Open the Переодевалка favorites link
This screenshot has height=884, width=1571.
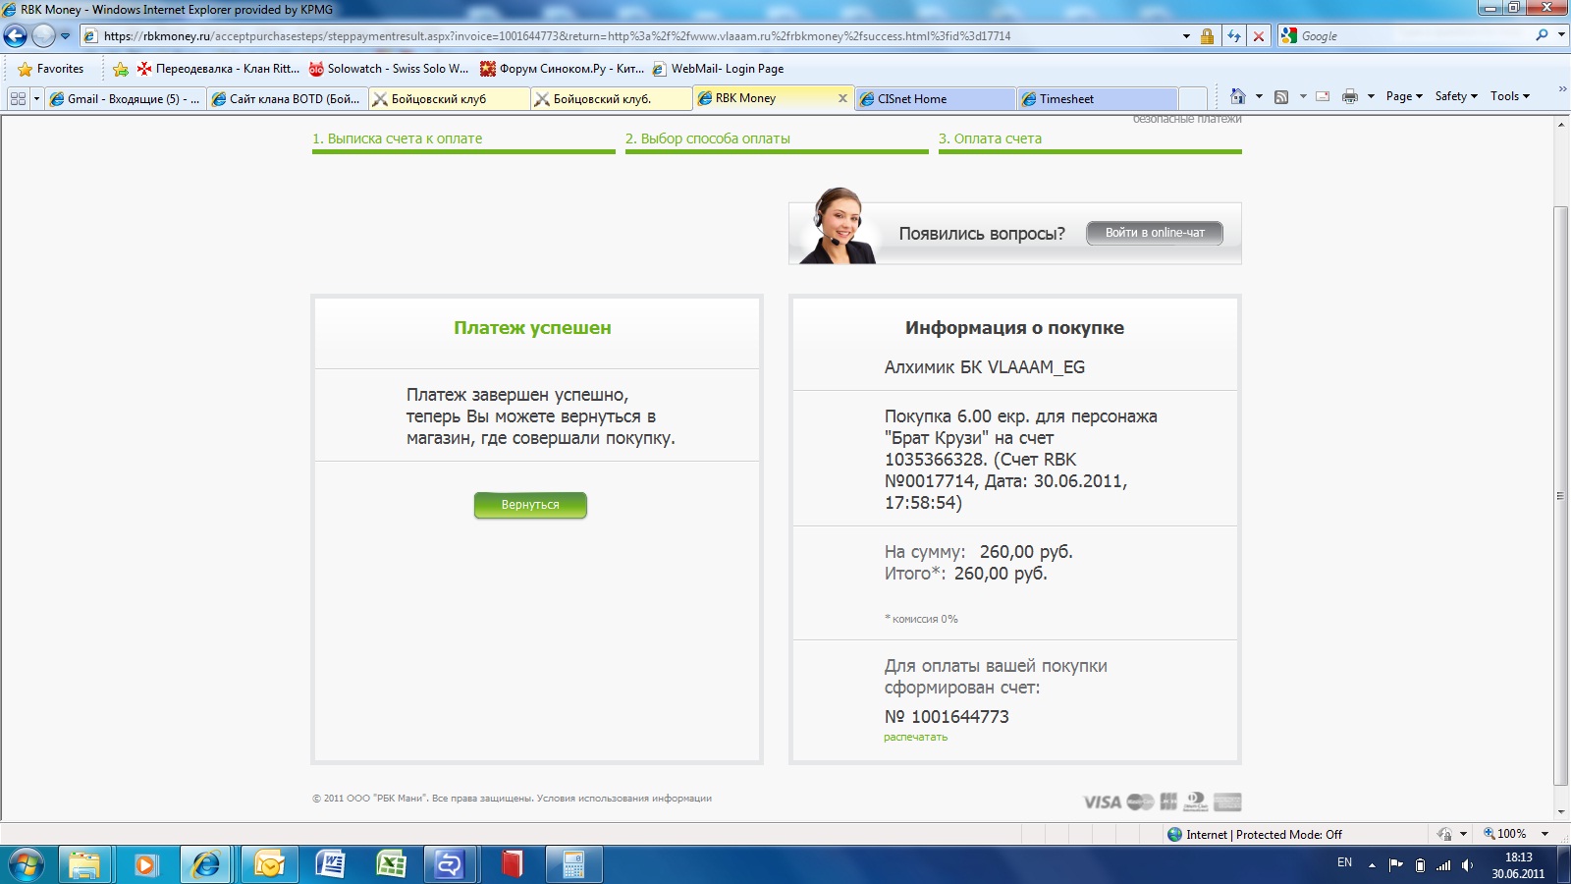click(218, 69)
